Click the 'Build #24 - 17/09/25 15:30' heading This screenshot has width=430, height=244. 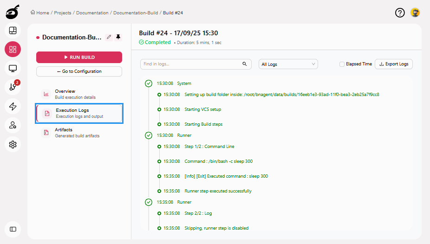point(178,33)
